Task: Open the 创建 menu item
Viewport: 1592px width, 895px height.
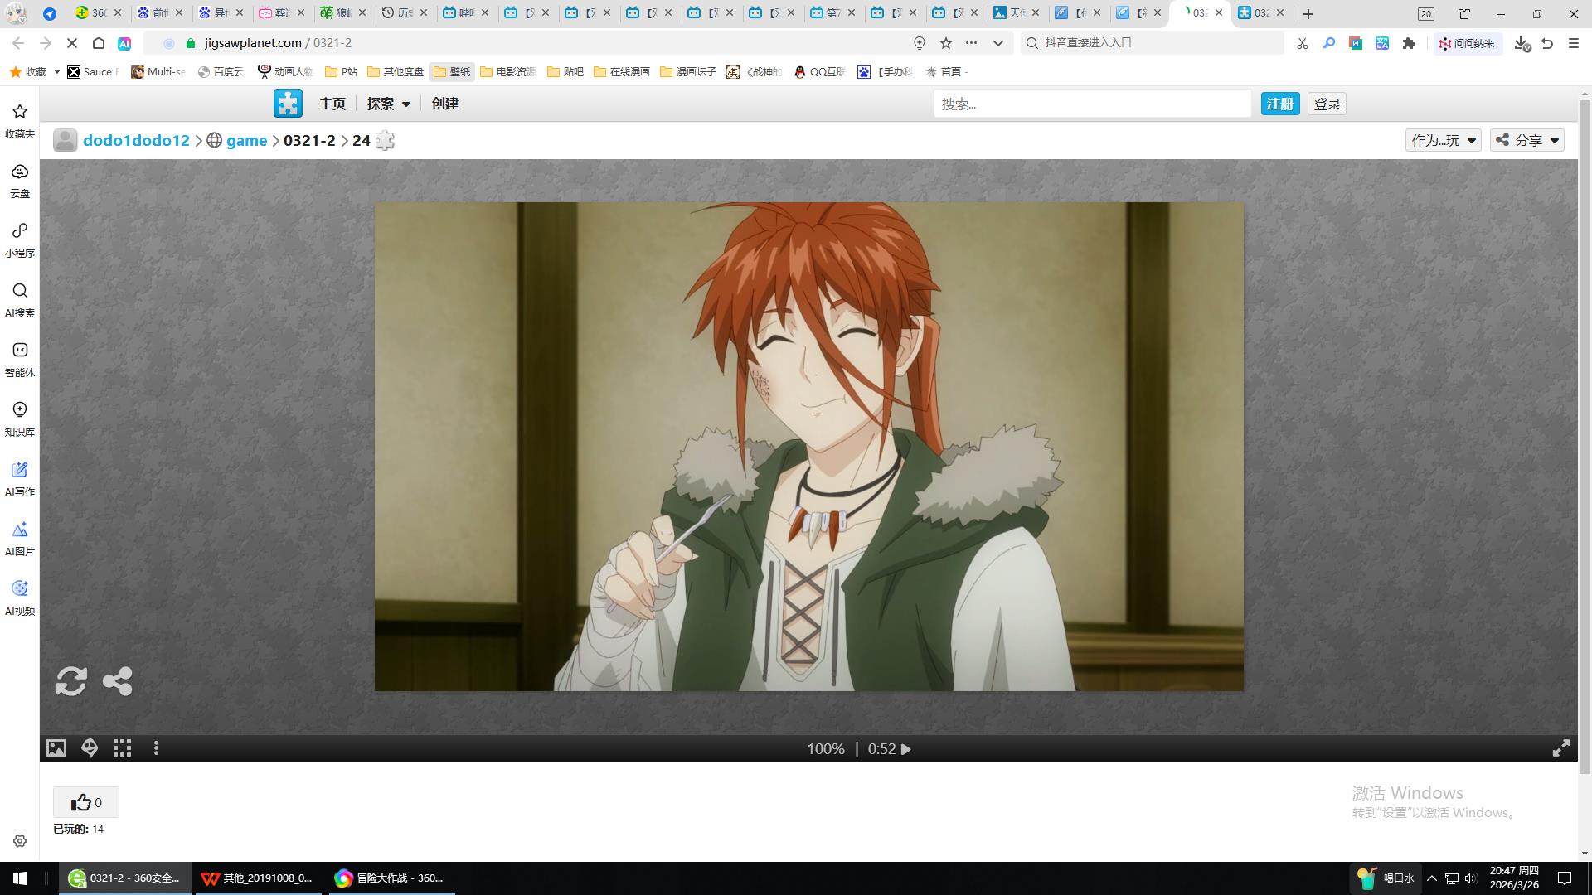Action: point(444,104)
